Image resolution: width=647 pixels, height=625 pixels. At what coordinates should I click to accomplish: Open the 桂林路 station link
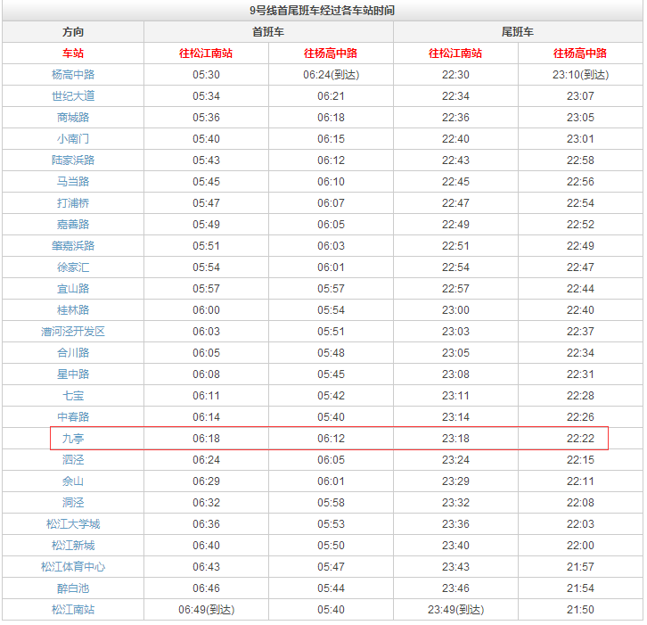tap(73, 310)
